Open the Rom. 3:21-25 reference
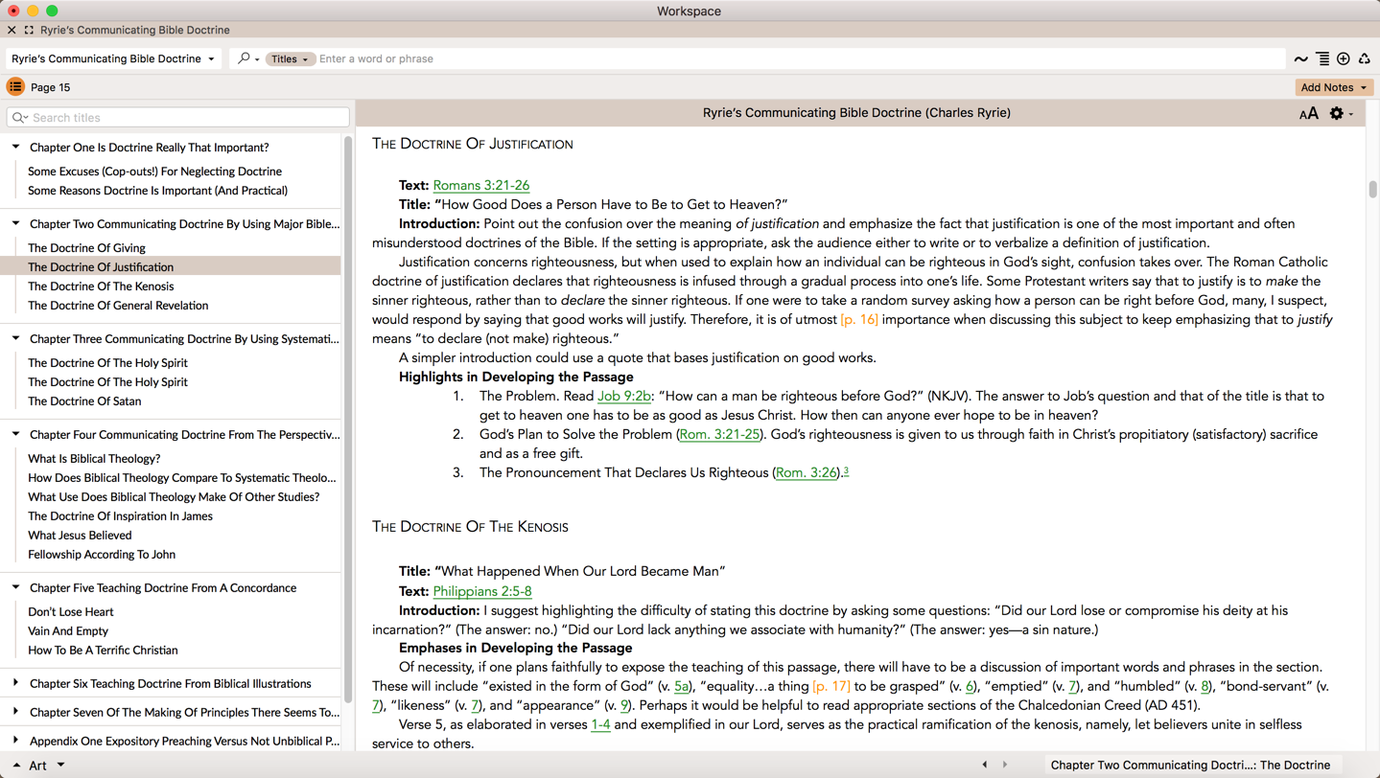 click(x=719, y=435)
